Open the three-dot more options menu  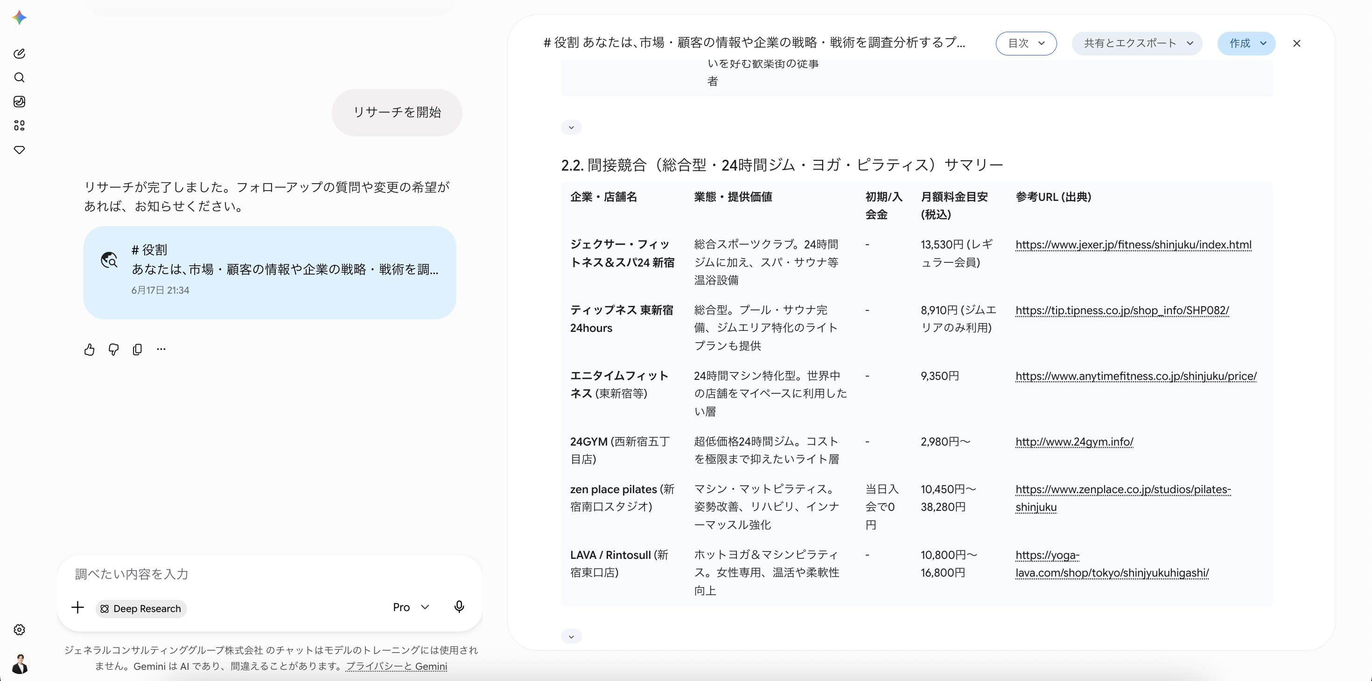coord(161,350)
